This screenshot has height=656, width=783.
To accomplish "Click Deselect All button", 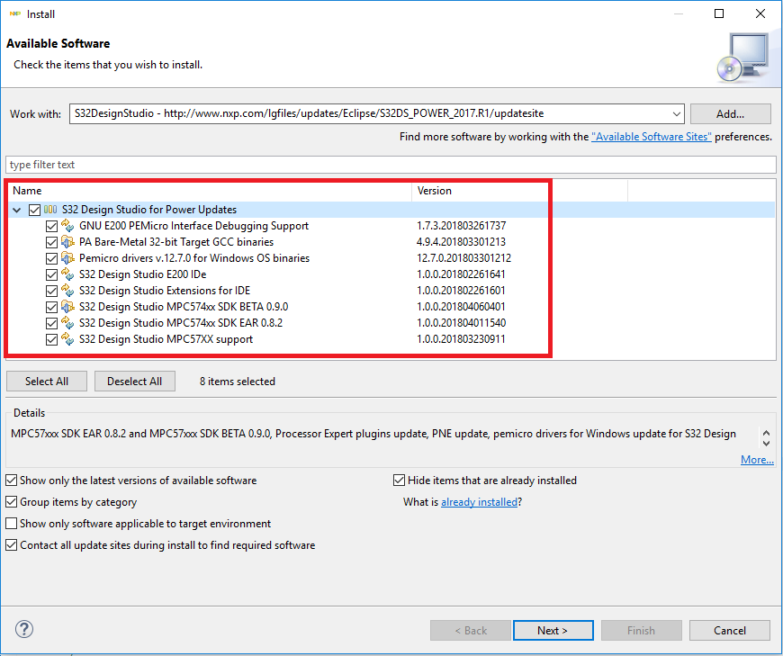I will (135, 382).
